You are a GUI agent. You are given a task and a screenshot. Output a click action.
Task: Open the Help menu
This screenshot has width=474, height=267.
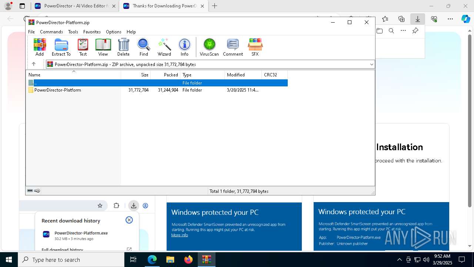click(131, 32)
